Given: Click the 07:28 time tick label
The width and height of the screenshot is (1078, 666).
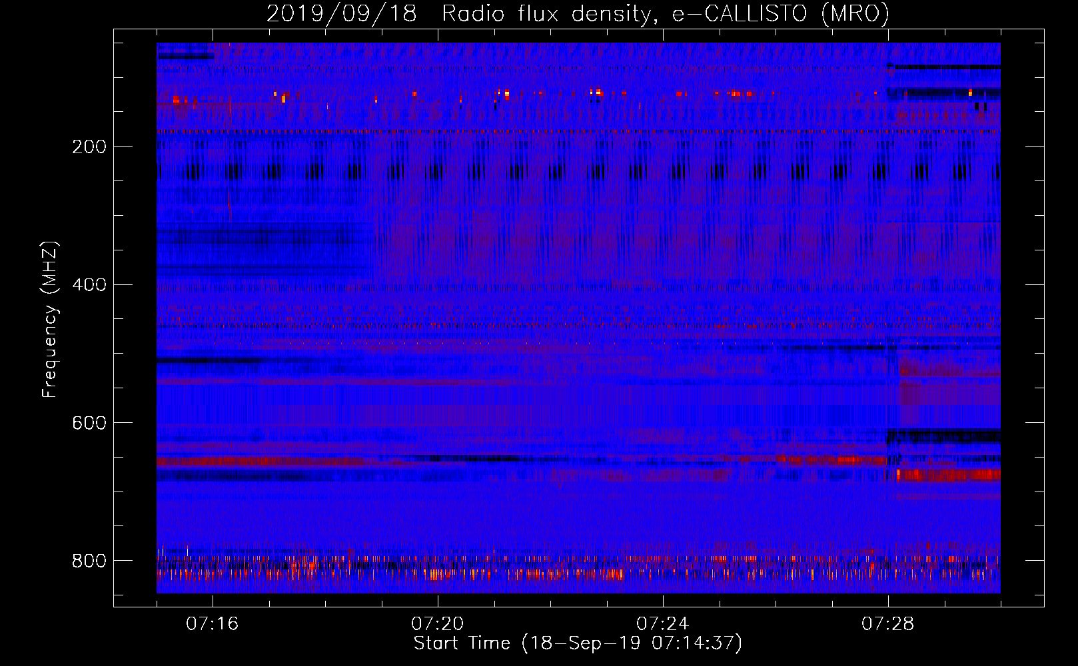Looking at the screenshot, I should [888, 623].
